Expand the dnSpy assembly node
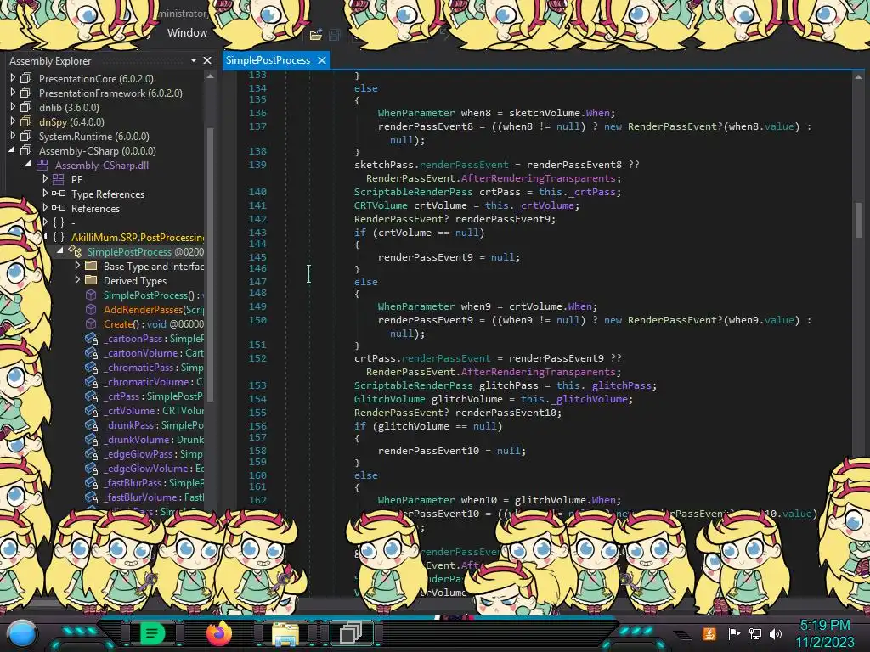The width and height of the screenshot is (870, 652). [13, 121]
